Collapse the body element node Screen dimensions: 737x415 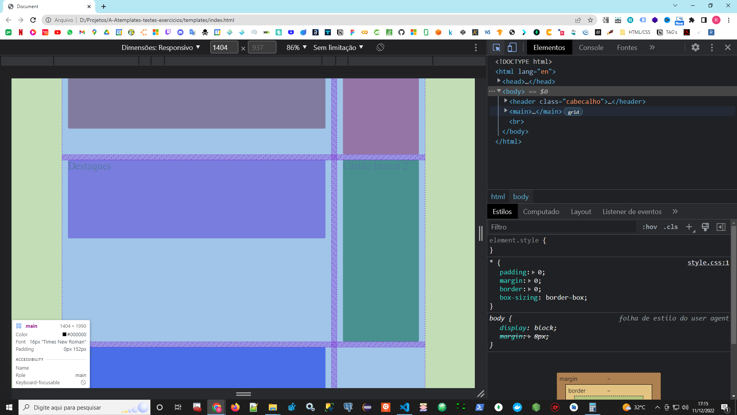[499, 91]
